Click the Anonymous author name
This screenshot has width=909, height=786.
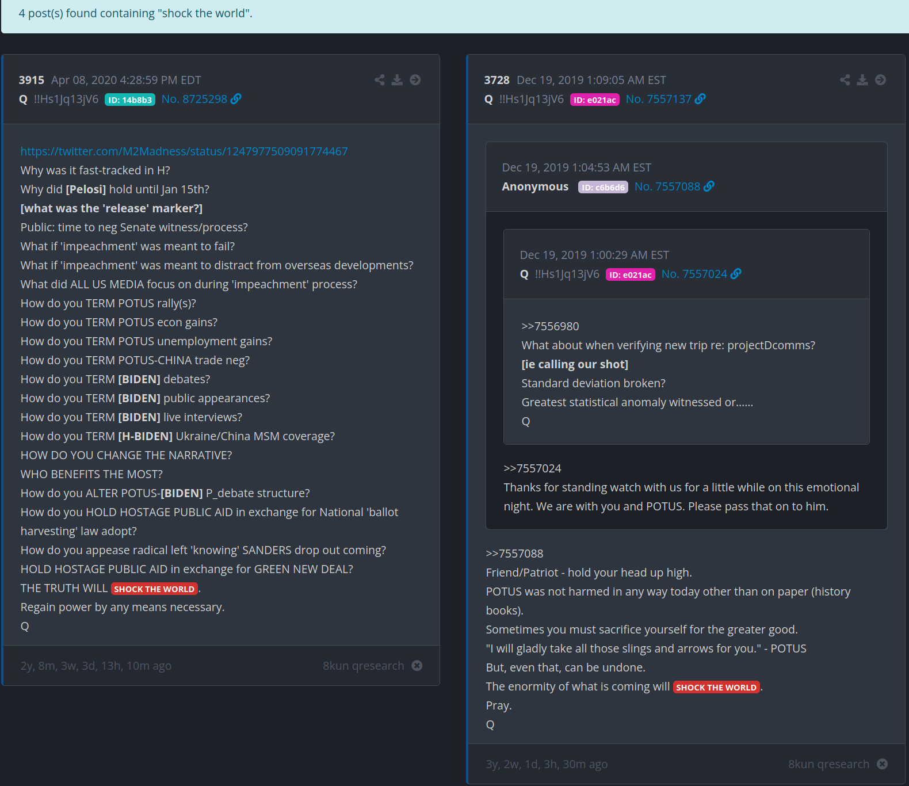535,186
